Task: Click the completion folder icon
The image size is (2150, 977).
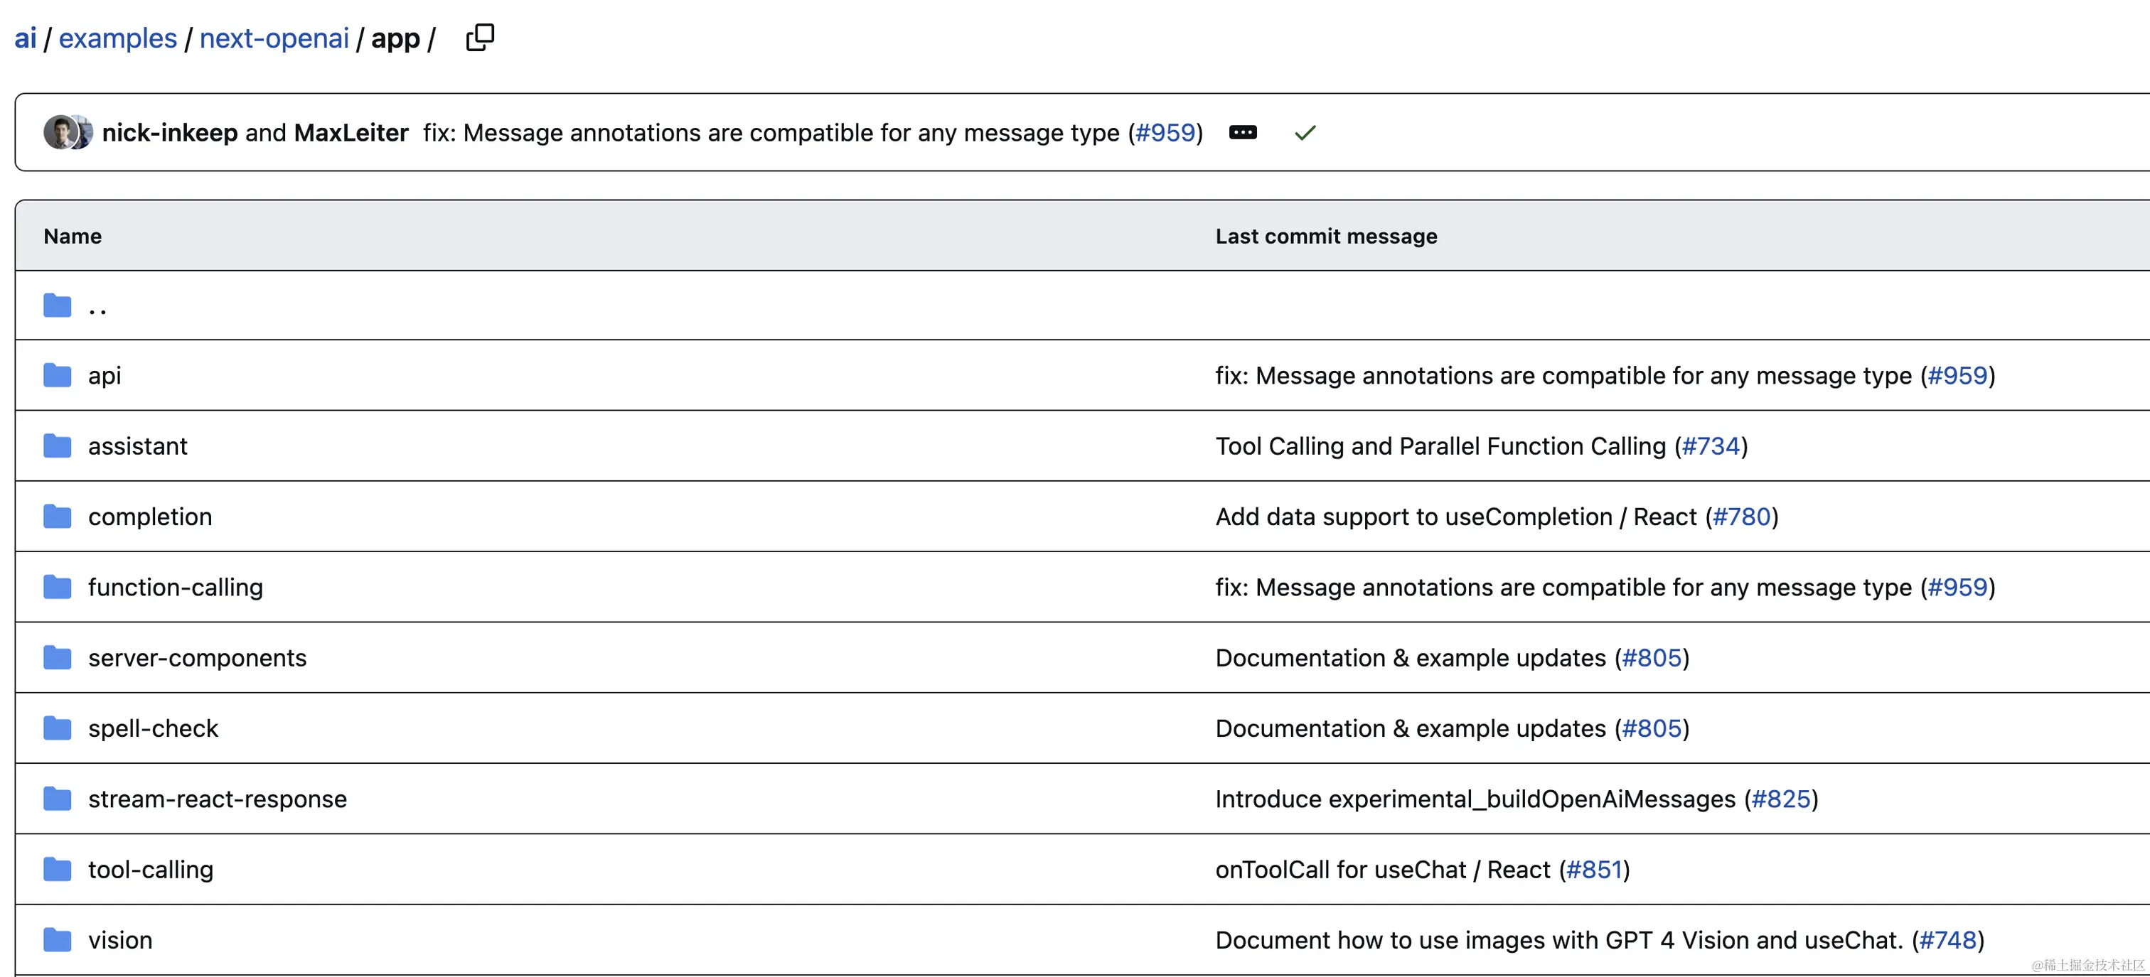Action: click(57, 517)
